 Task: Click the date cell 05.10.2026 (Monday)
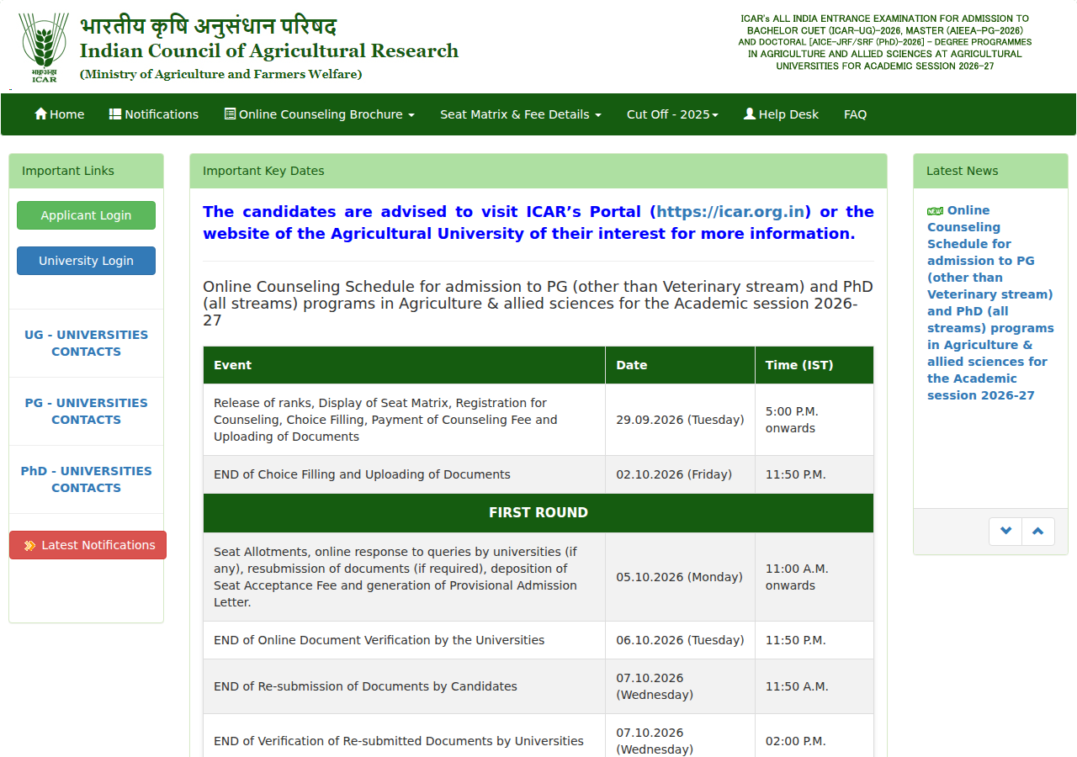pyautogui.click(x=680, y=577)
